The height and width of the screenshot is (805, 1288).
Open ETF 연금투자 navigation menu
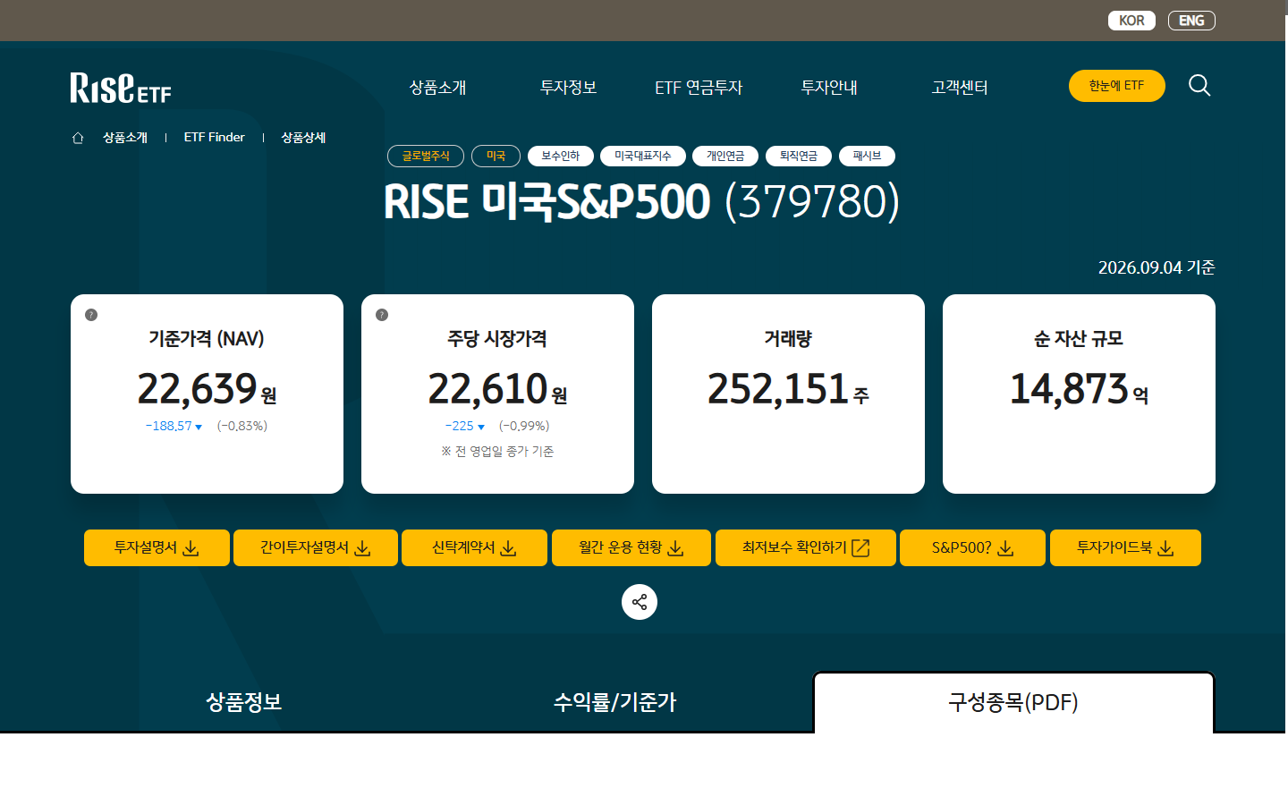pyautogui.click(x=699, y=88)
